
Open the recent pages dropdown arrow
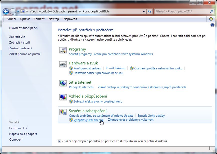18,12
